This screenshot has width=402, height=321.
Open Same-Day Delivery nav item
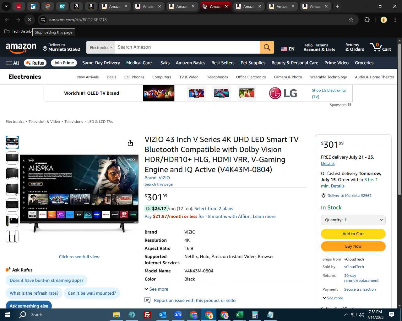click(x=101, y=63)
